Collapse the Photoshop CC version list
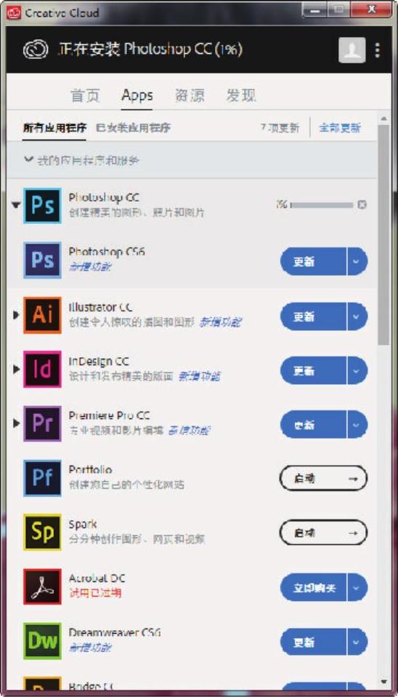Image resolution: width=398 pixels, height=697 pixels. click(16, 205)
